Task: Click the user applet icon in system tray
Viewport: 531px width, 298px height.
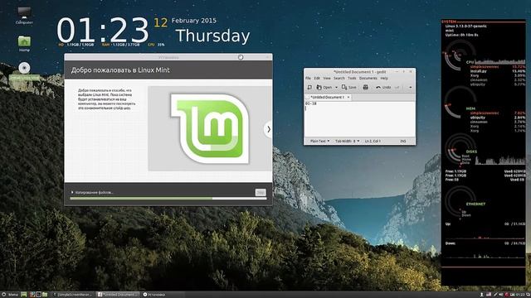Action: (x=481, y=295)
